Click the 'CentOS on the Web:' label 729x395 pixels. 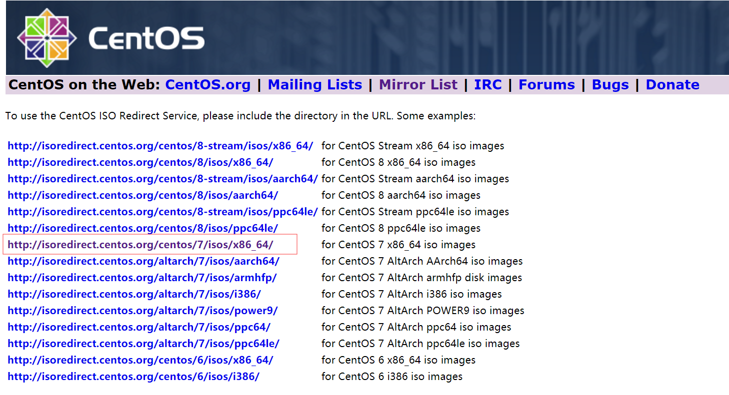click(84, 85)
